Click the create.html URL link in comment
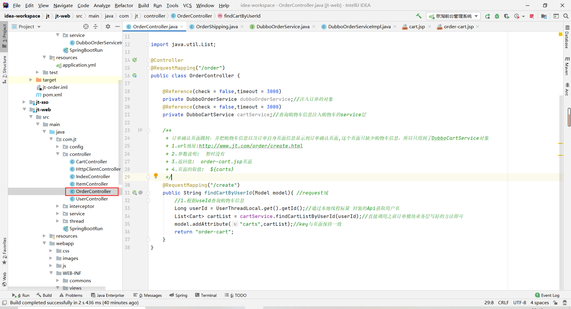The width and height of the screenshot is (571, 309). pos(251,146)
